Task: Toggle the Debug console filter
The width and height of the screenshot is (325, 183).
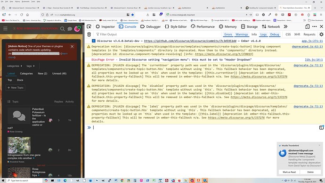Action: pyautogui.click(x=275, y=34)
